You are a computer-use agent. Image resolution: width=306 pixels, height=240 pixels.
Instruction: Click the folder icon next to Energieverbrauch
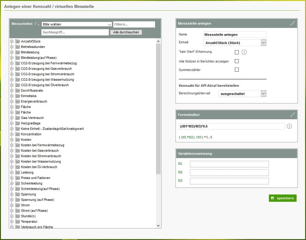(17, 101)
